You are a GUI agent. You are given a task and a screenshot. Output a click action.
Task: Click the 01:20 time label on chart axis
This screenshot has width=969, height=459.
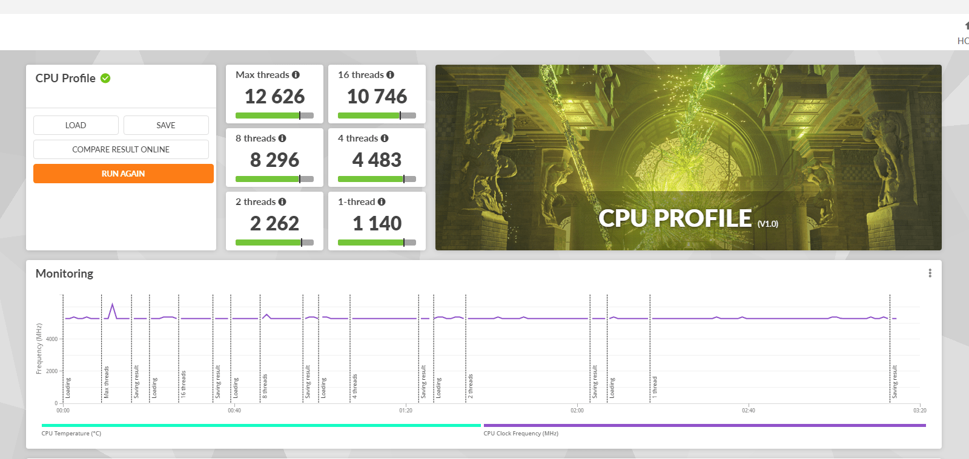(406, 411)
